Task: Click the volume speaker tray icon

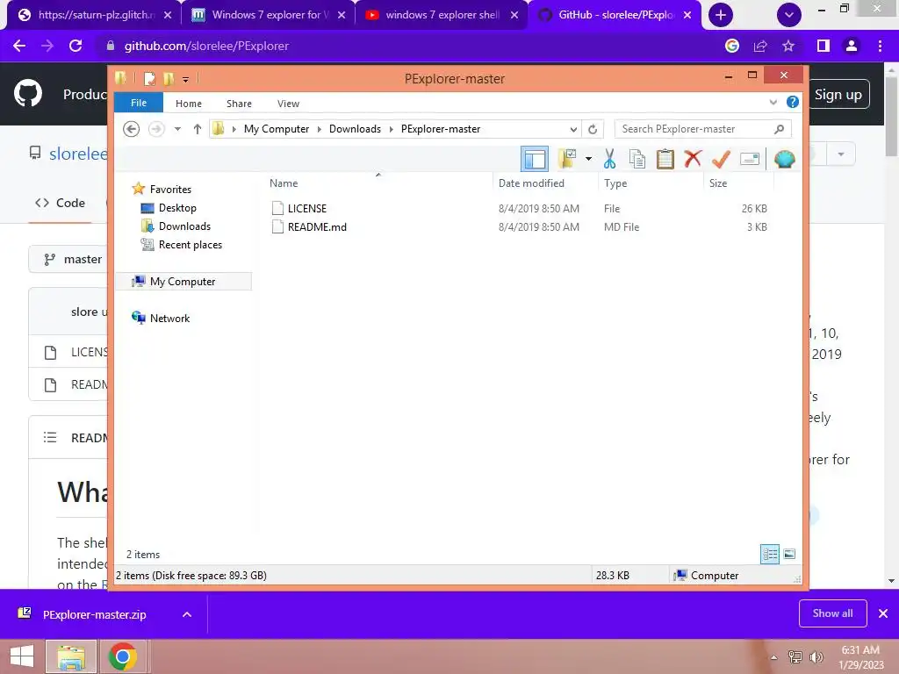Action: 816,657
